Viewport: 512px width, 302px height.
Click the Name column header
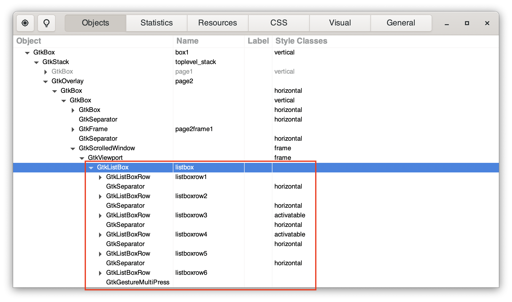[x=187, y=41]
